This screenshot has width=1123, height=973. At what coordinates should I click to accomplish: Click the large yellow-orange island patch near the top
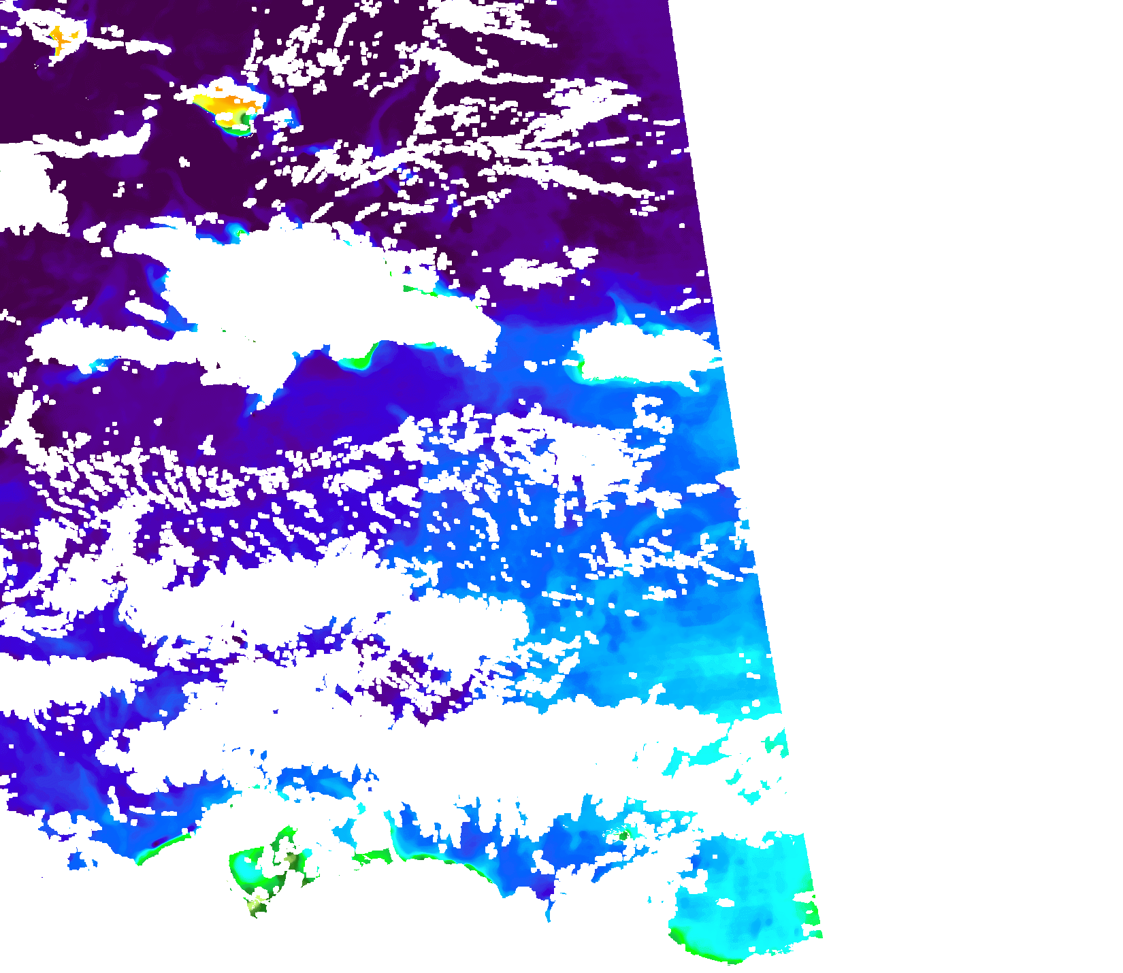pos(228,104)
